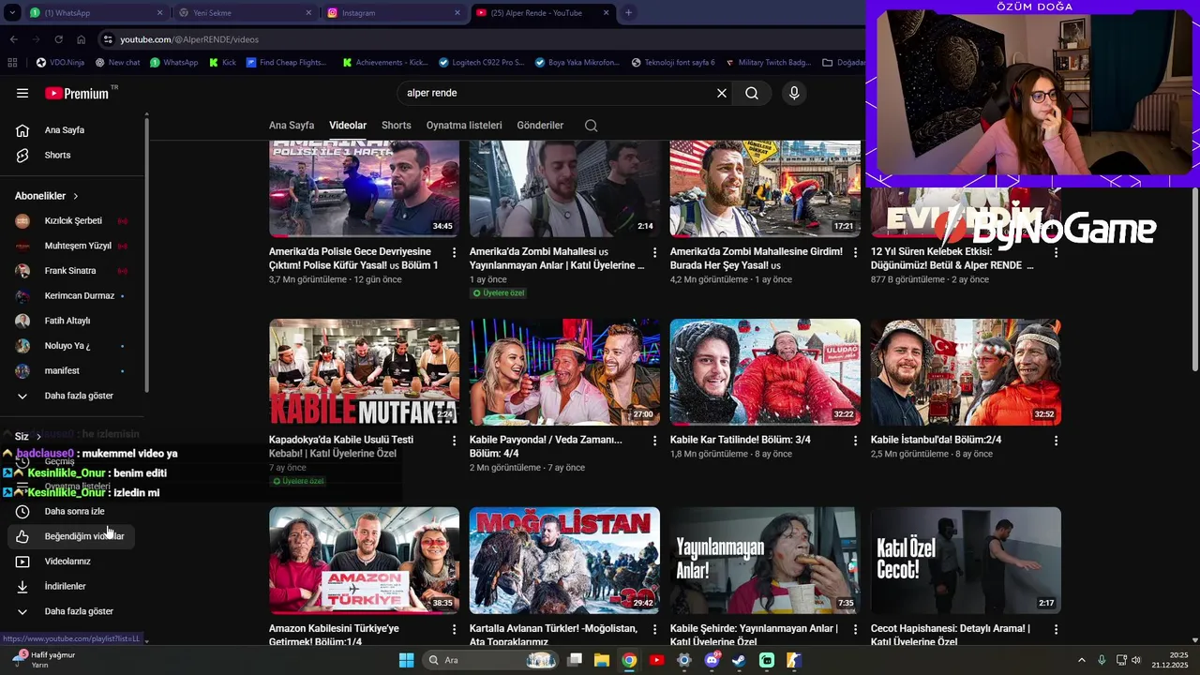The height and width of the screenshot is (675, 1200).
Task: Open the Gönderiler channel tab
Action: coord(540,126)
